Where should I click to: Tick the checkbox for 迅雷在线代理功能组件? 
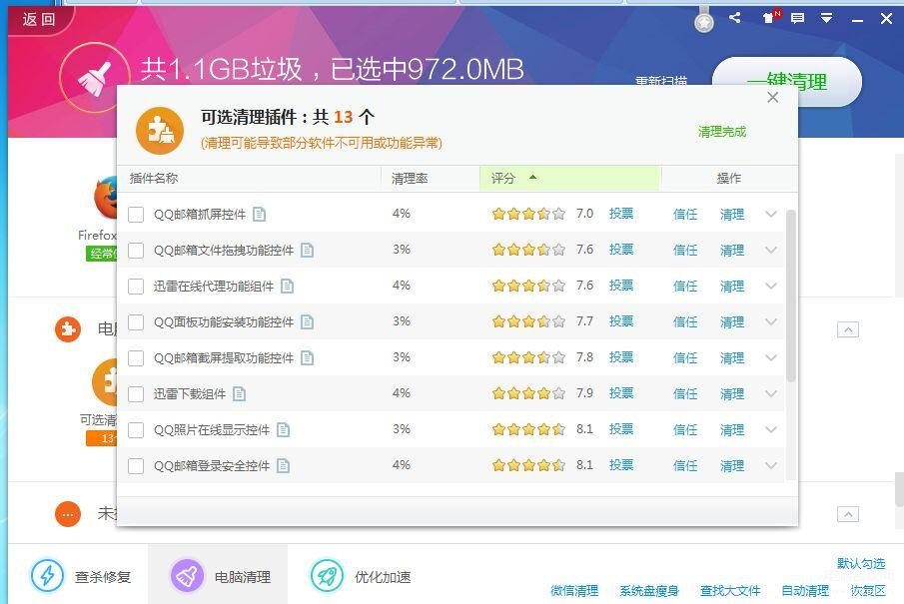coord(136,286)
